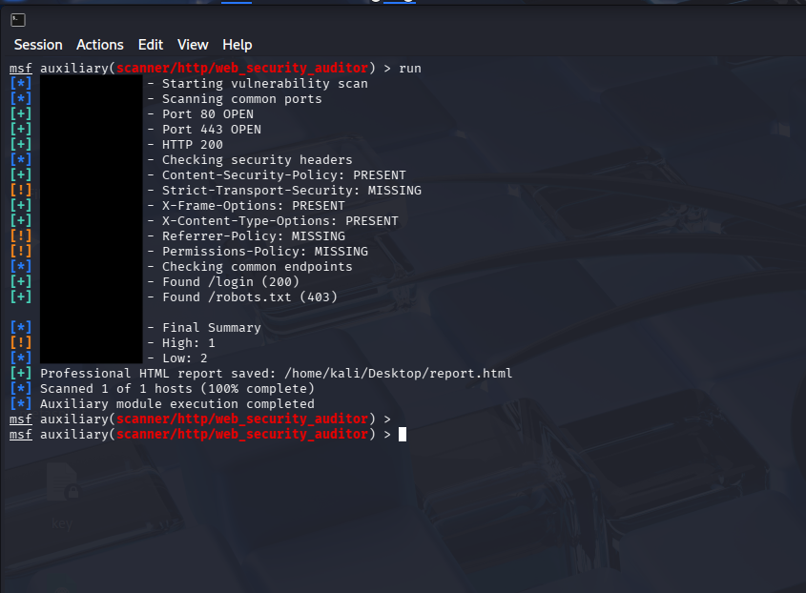Open the Actions menu
This screenshot has height=593, width=806.
100,45
